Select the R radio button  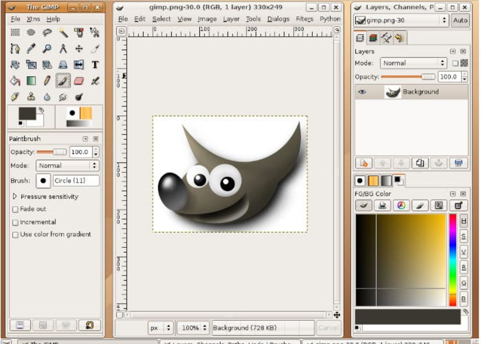coord(463,267)
